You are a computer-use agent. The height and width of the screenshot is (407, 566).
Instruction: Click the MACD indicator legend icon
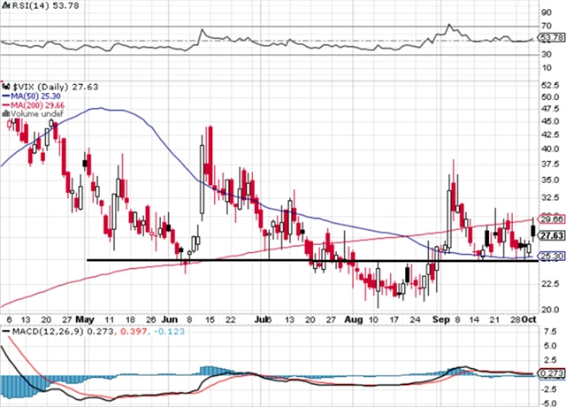(x=4, y=331)
